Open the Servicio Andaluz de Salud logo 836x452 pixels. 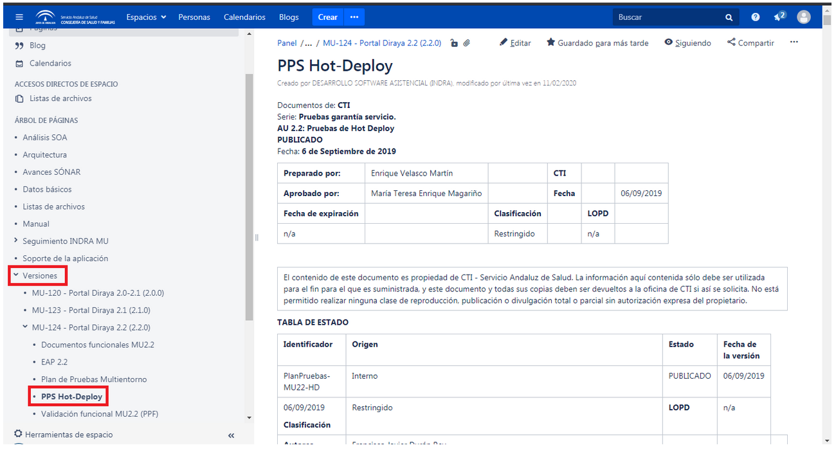(x=75, y=17)
